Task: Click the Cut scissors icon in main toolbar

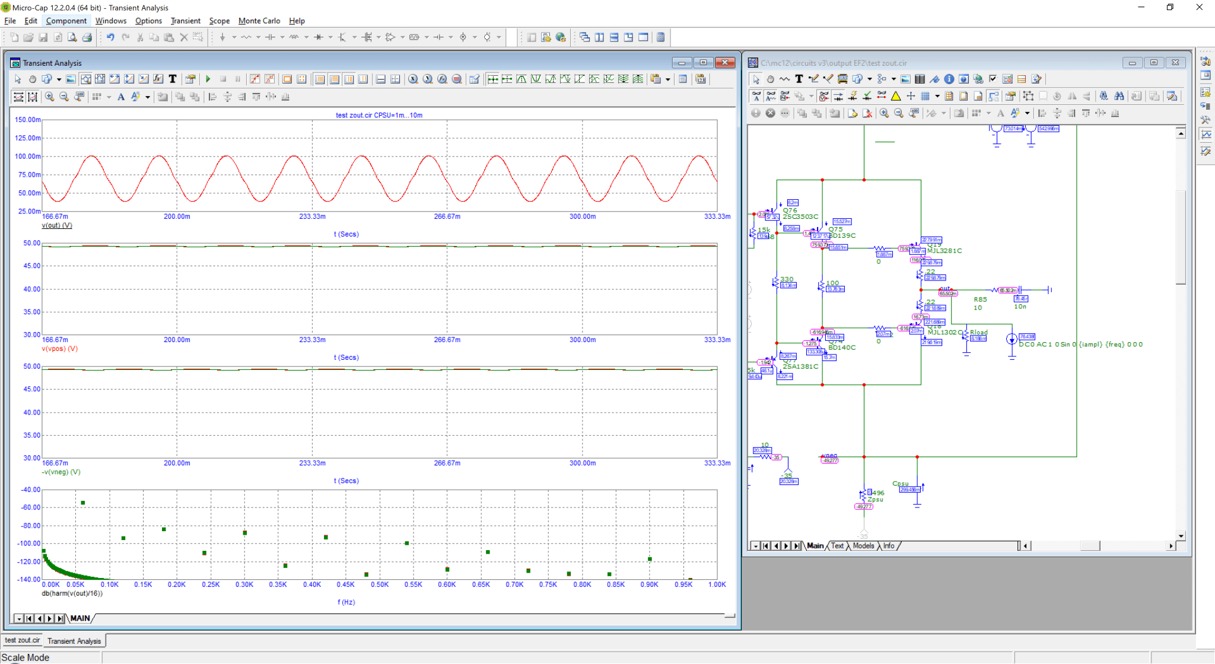Action: [x=140, y=37]
